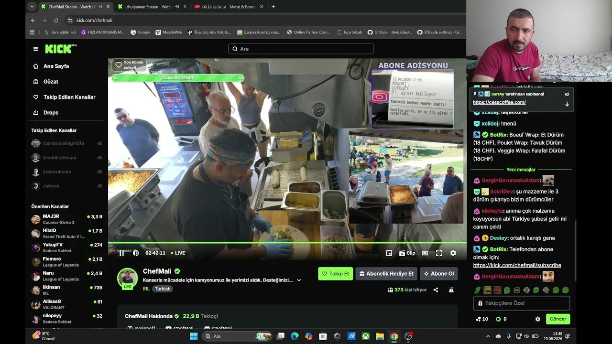
Task: Subscribe with Abone Ol button
Action: coord(438,274)
